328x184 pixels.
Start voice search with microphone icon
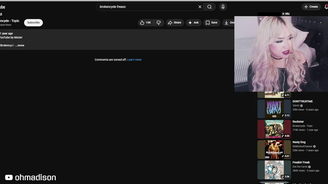pos(223,7)
